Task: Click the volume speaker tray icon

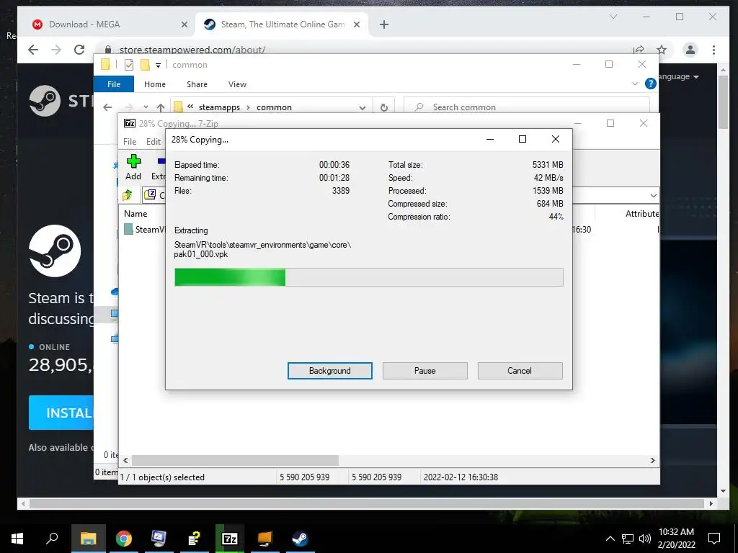Action: [645, 539]
